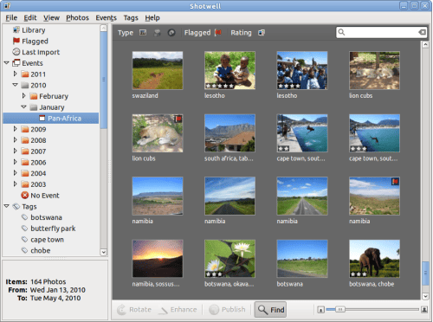Click the Rotate toolbar button

(134, 310)
